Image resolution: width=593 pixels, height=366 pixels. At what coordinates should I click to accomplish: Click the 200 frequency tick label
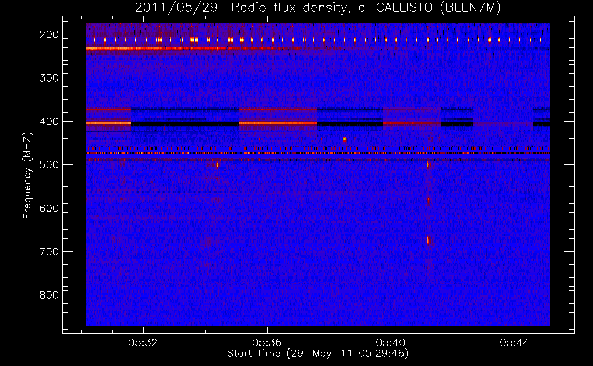pos(49,34)
